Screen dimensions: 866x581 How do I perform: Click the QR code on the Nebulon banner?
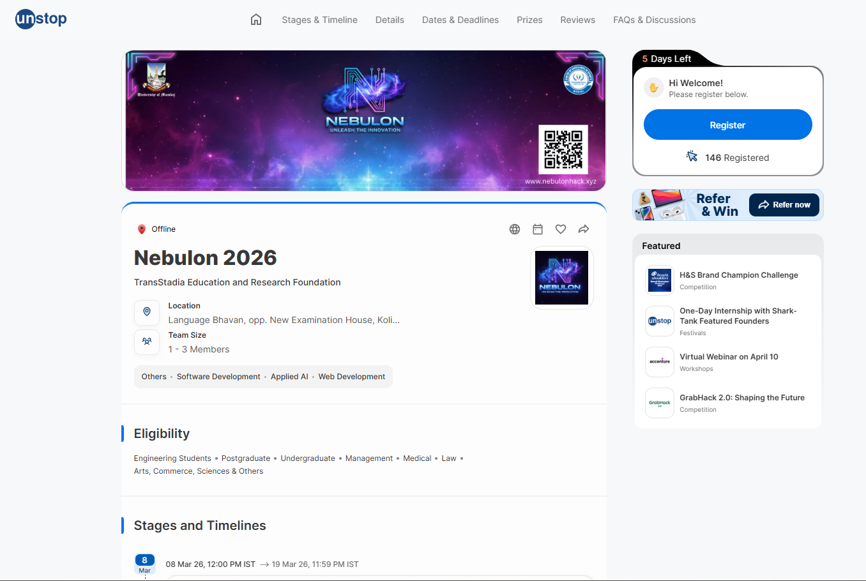(x=563, y=148)
